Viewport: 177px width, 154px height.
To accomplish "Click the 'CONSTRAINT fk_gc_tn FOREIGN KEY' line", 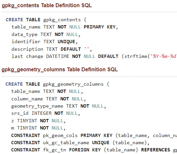I will pyautogui.click(x=94, y=150).
